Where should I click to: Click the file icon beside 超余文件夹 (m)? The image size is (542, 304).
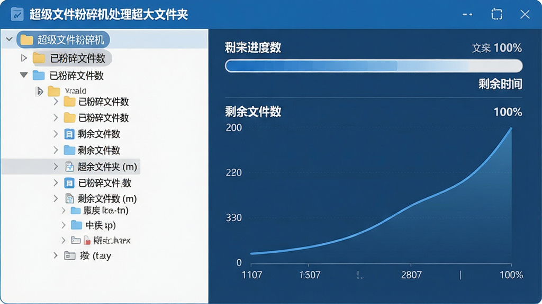(69, 166)
